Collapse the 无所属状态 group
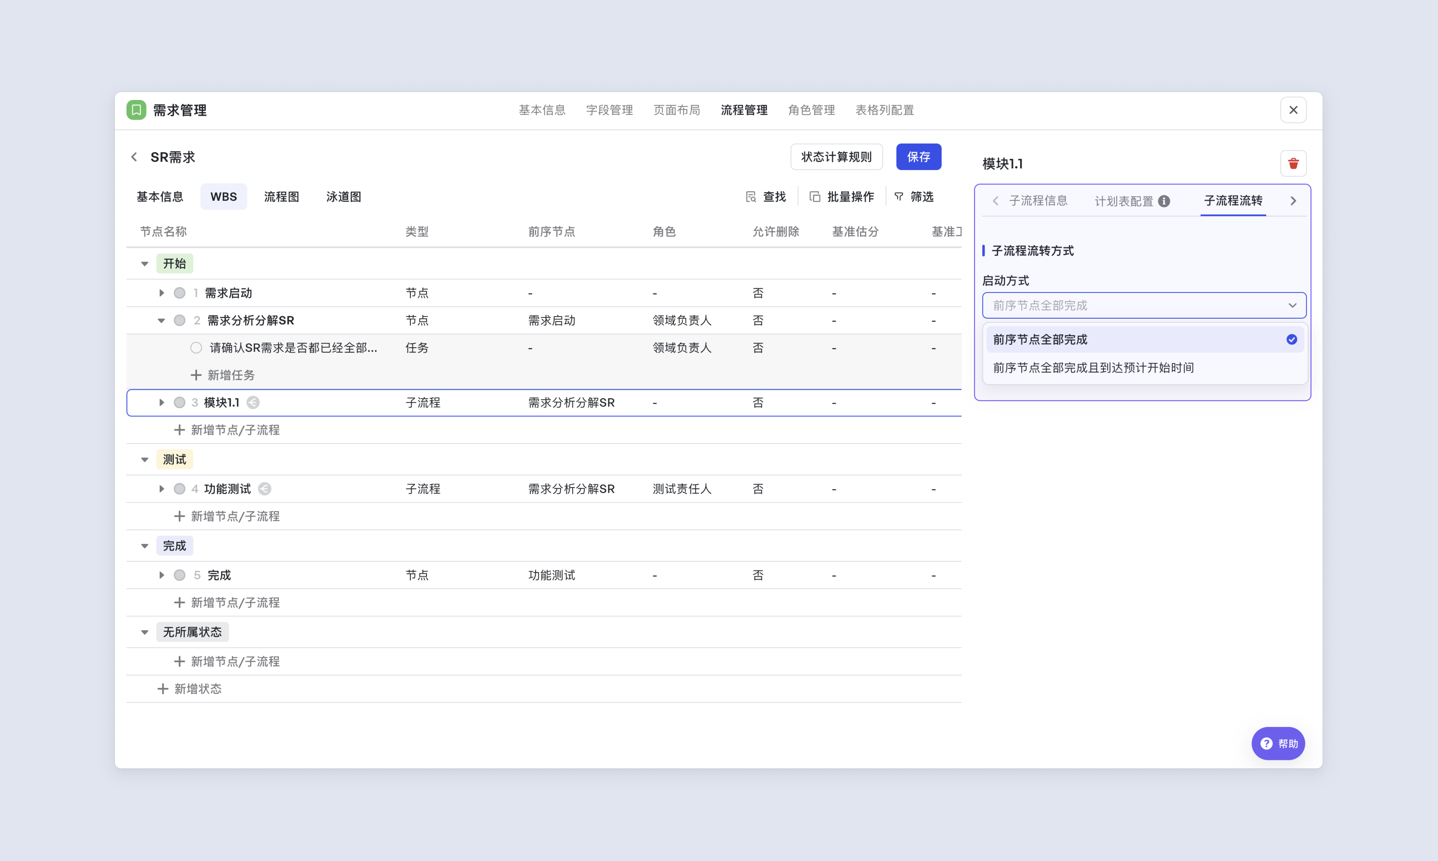 pos(144,632)
